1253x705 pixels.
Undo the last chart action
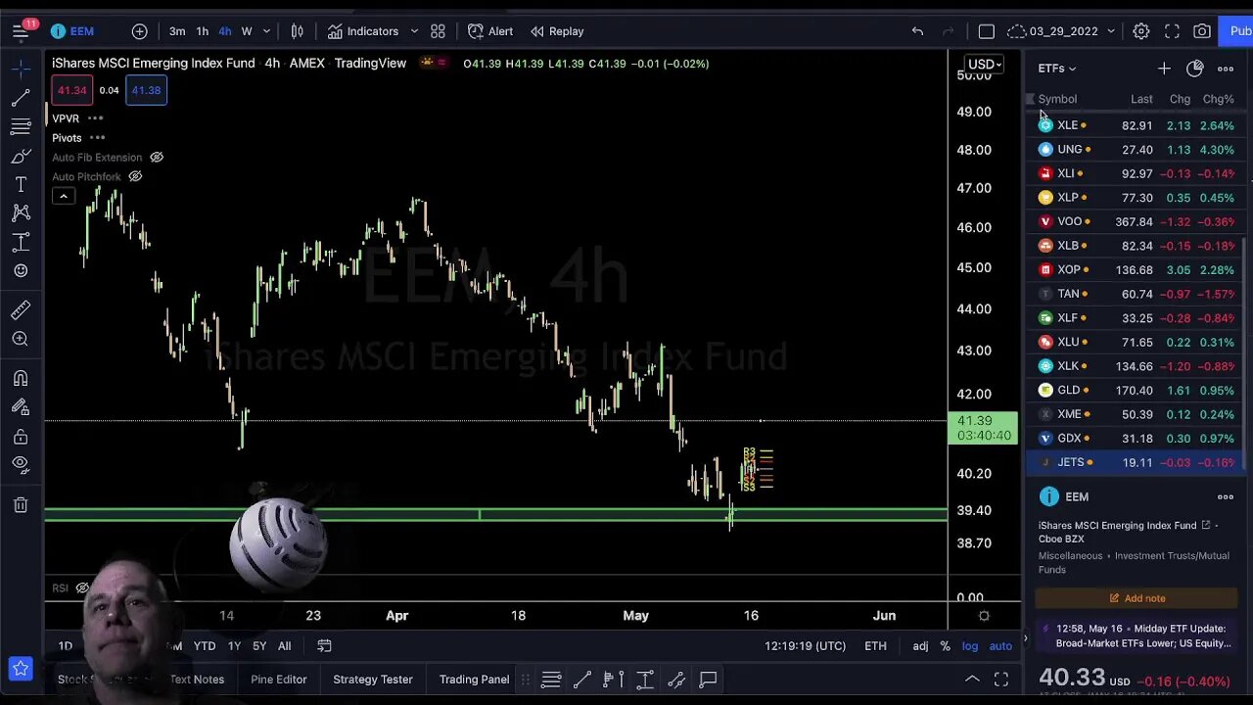tap(917, 31)
